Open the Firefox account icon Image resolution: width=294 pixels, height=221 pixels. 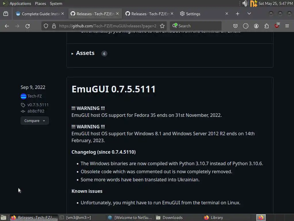256,26
